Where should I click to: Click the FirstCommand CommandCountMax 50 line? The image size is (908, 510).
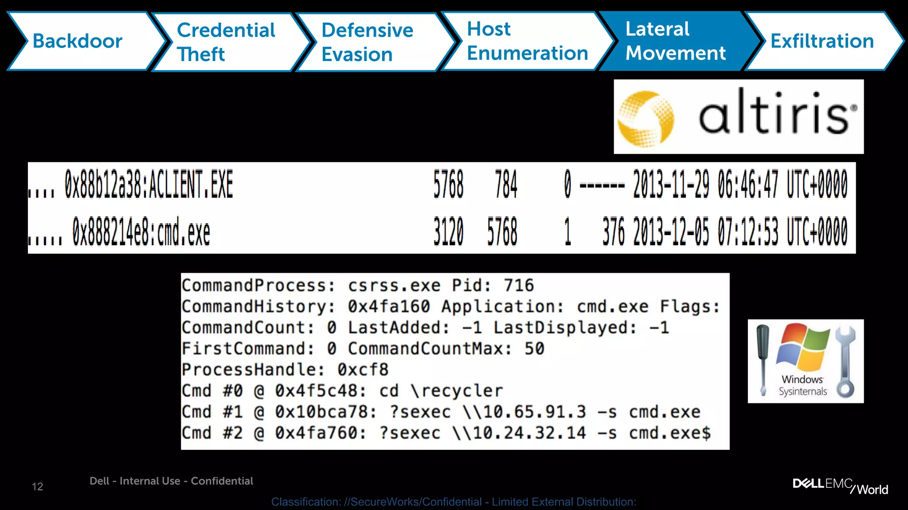pos(363,348)
